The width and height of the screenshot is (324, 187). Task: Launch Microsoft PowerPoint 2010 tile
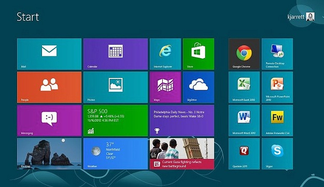(277, 87)
